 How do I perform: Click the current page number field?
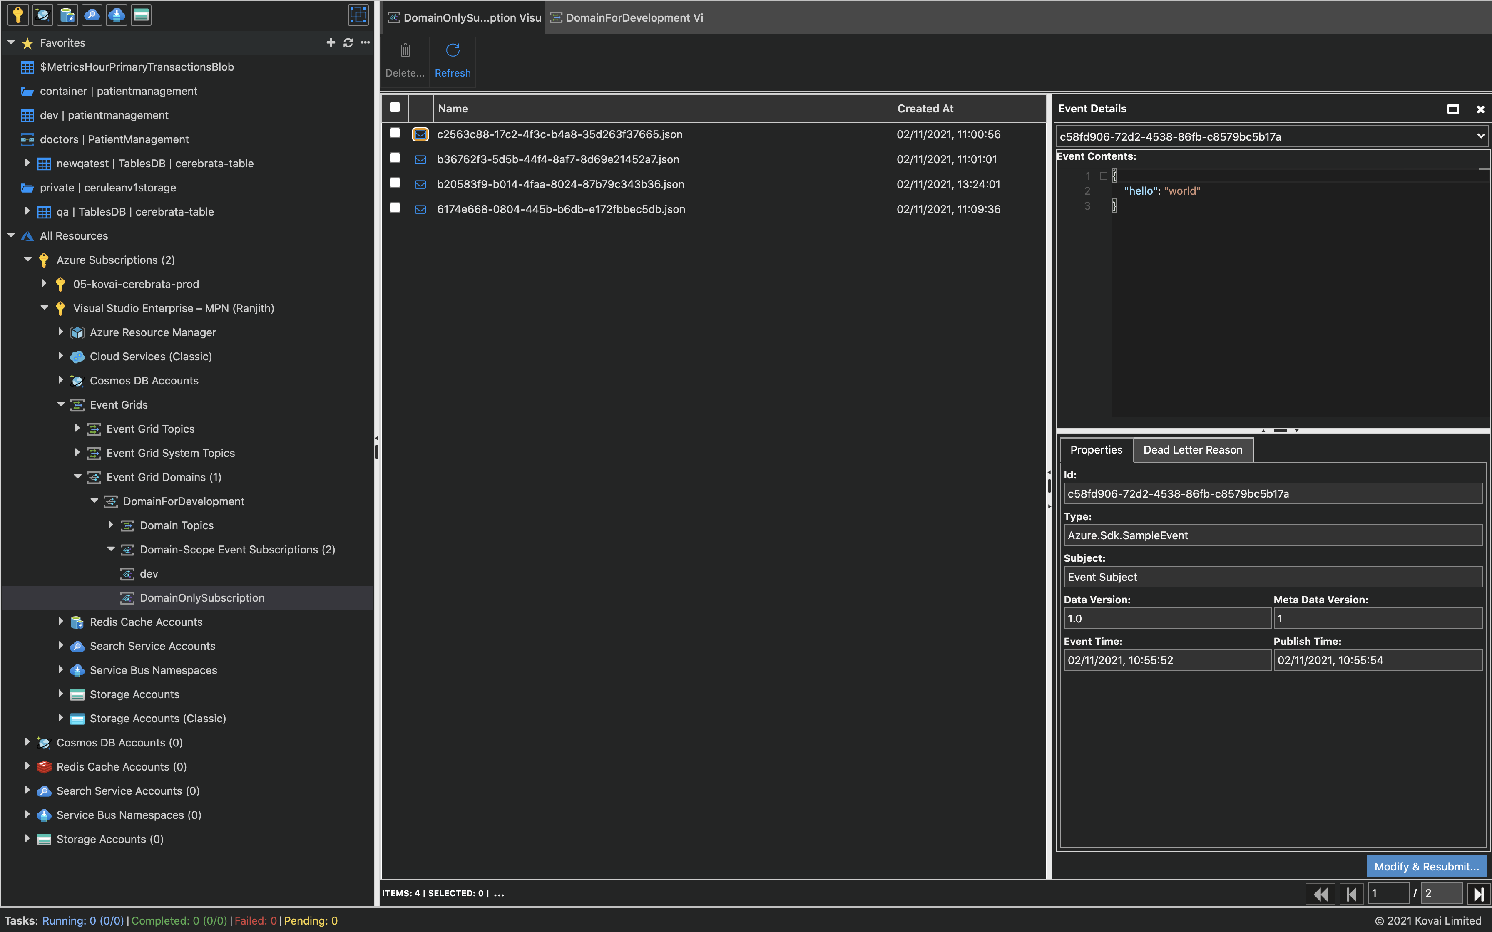pos(1388,894)
